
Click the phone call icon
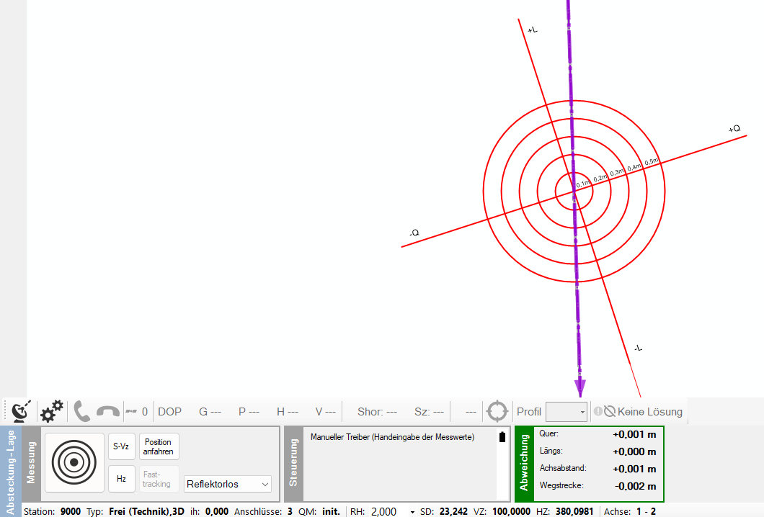(x=81, y=412)
